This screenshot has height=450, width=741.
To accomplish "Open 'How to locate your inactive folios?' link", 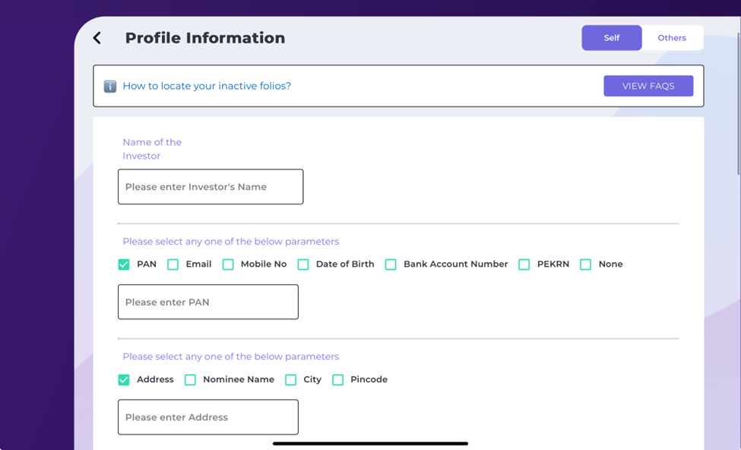I will pos(207,86).
